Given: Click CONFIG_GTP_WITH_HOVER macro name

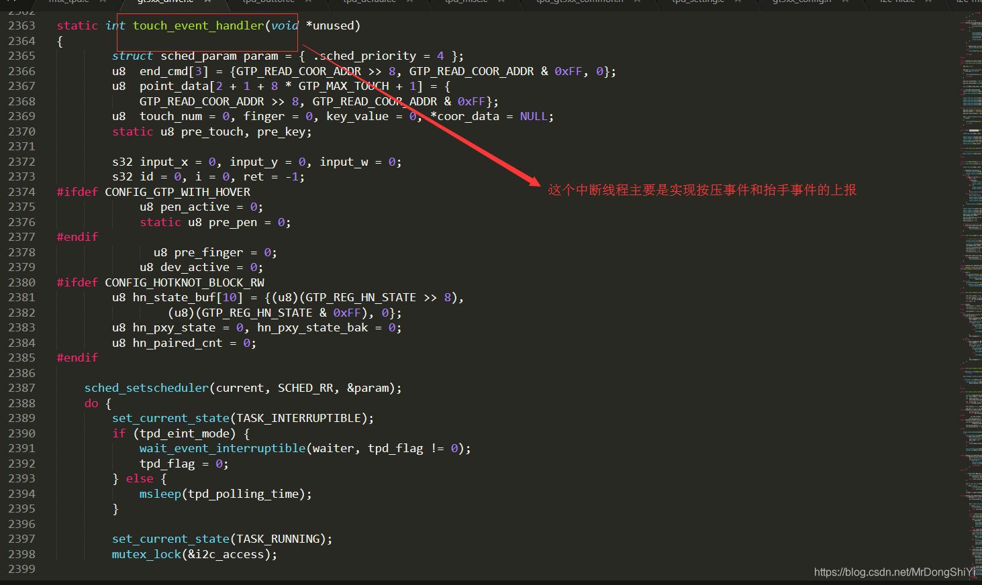Looking at the screenshot, I should tap(178, 192).
